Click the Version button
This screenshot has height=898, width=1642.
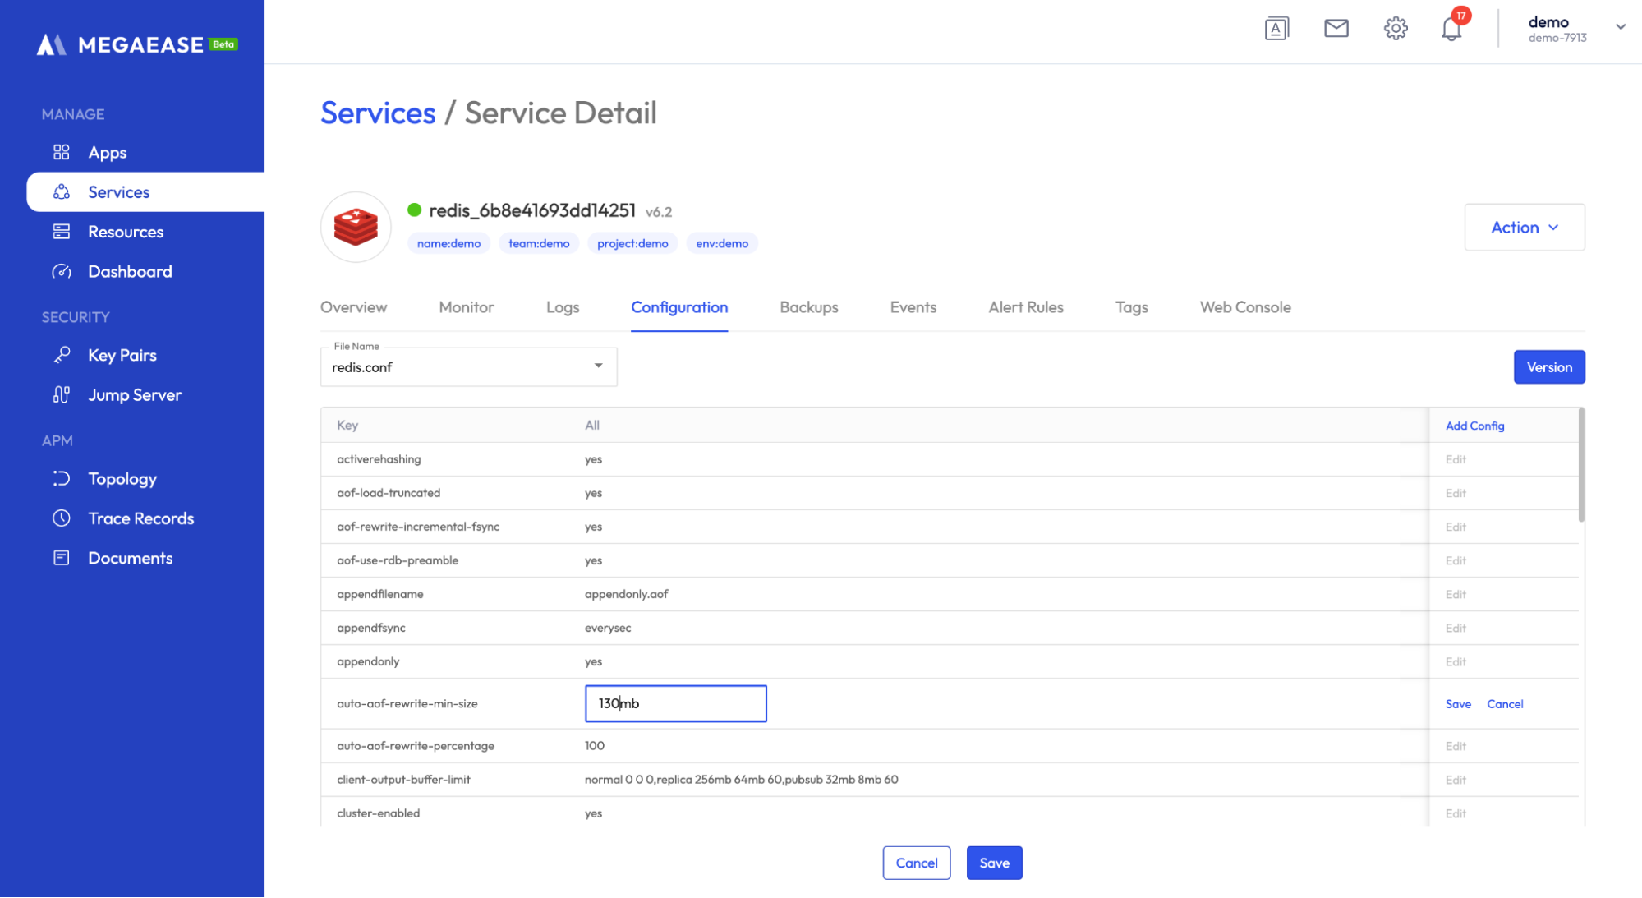tap(1549, 367)
